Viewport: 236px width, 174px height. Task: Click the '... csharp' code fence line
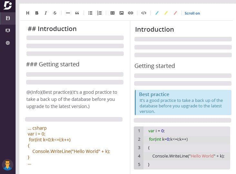click(37, 128)
